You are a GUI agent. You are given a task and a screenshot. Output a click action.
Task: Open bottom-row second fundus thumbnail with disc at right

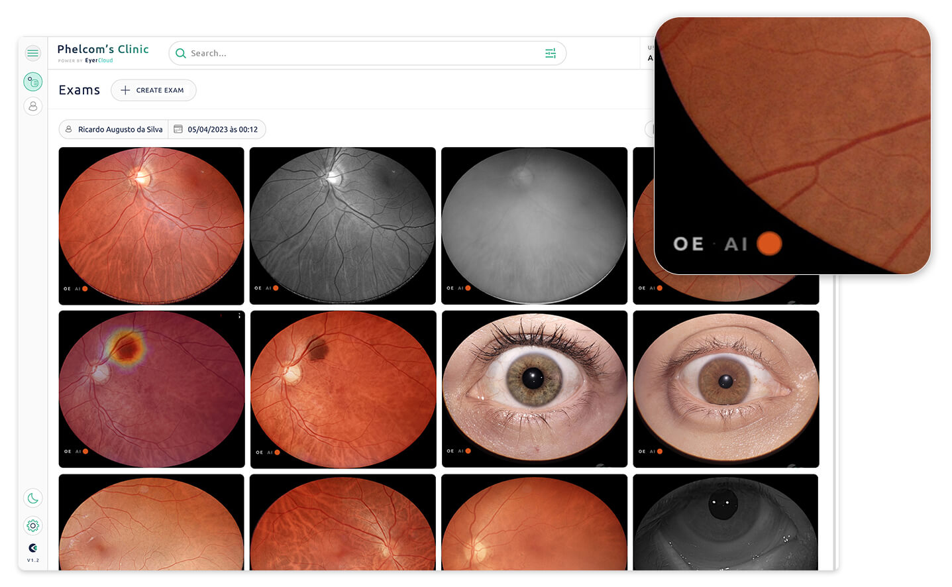pyautogui.click(x=343, y=522)
